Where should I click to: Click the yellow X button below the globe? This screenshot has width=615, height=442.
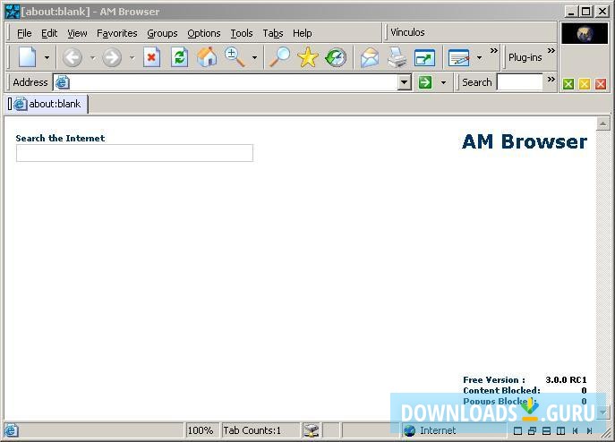(585, 83)
